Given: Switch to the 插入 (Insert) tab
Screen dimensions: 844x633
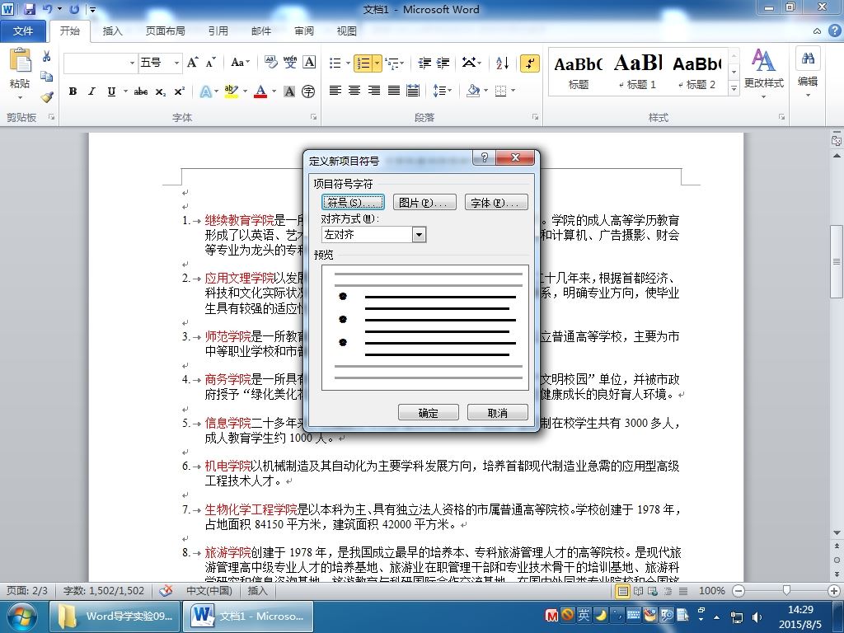Looking at the screenshot, I should point(112,31).
